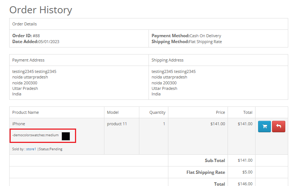The image size is (293, 186).
Task: Click the Product Name column header
Action: tap(25, 112)
